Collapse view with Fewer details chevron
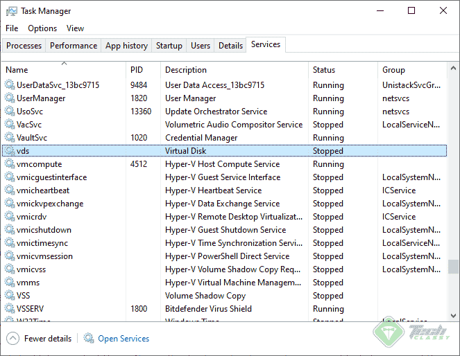 pyautogui.click(x=12, y=339)
